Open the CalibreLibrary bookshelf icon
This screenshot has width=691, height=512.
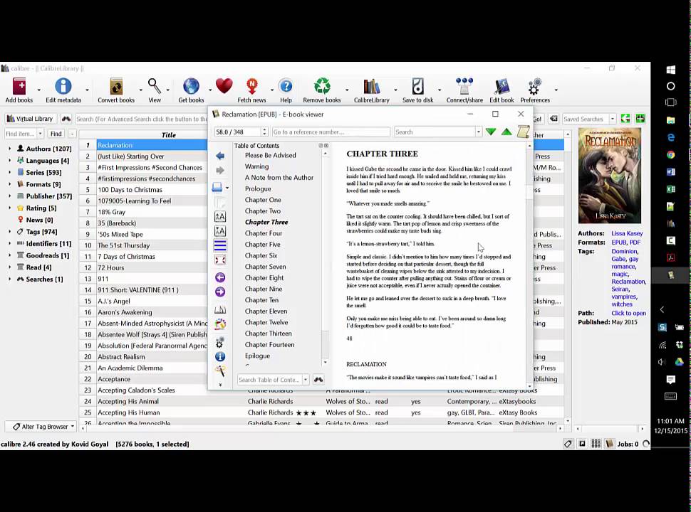[x=371, y=86]
